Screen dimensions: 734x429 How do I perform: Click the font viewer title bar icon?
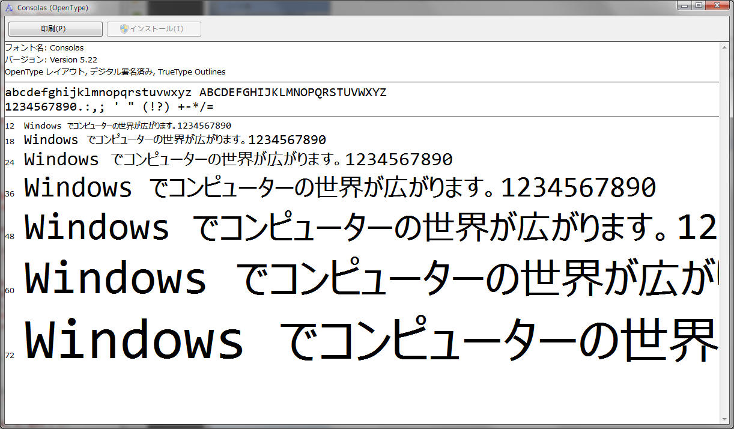click(9, 8)
